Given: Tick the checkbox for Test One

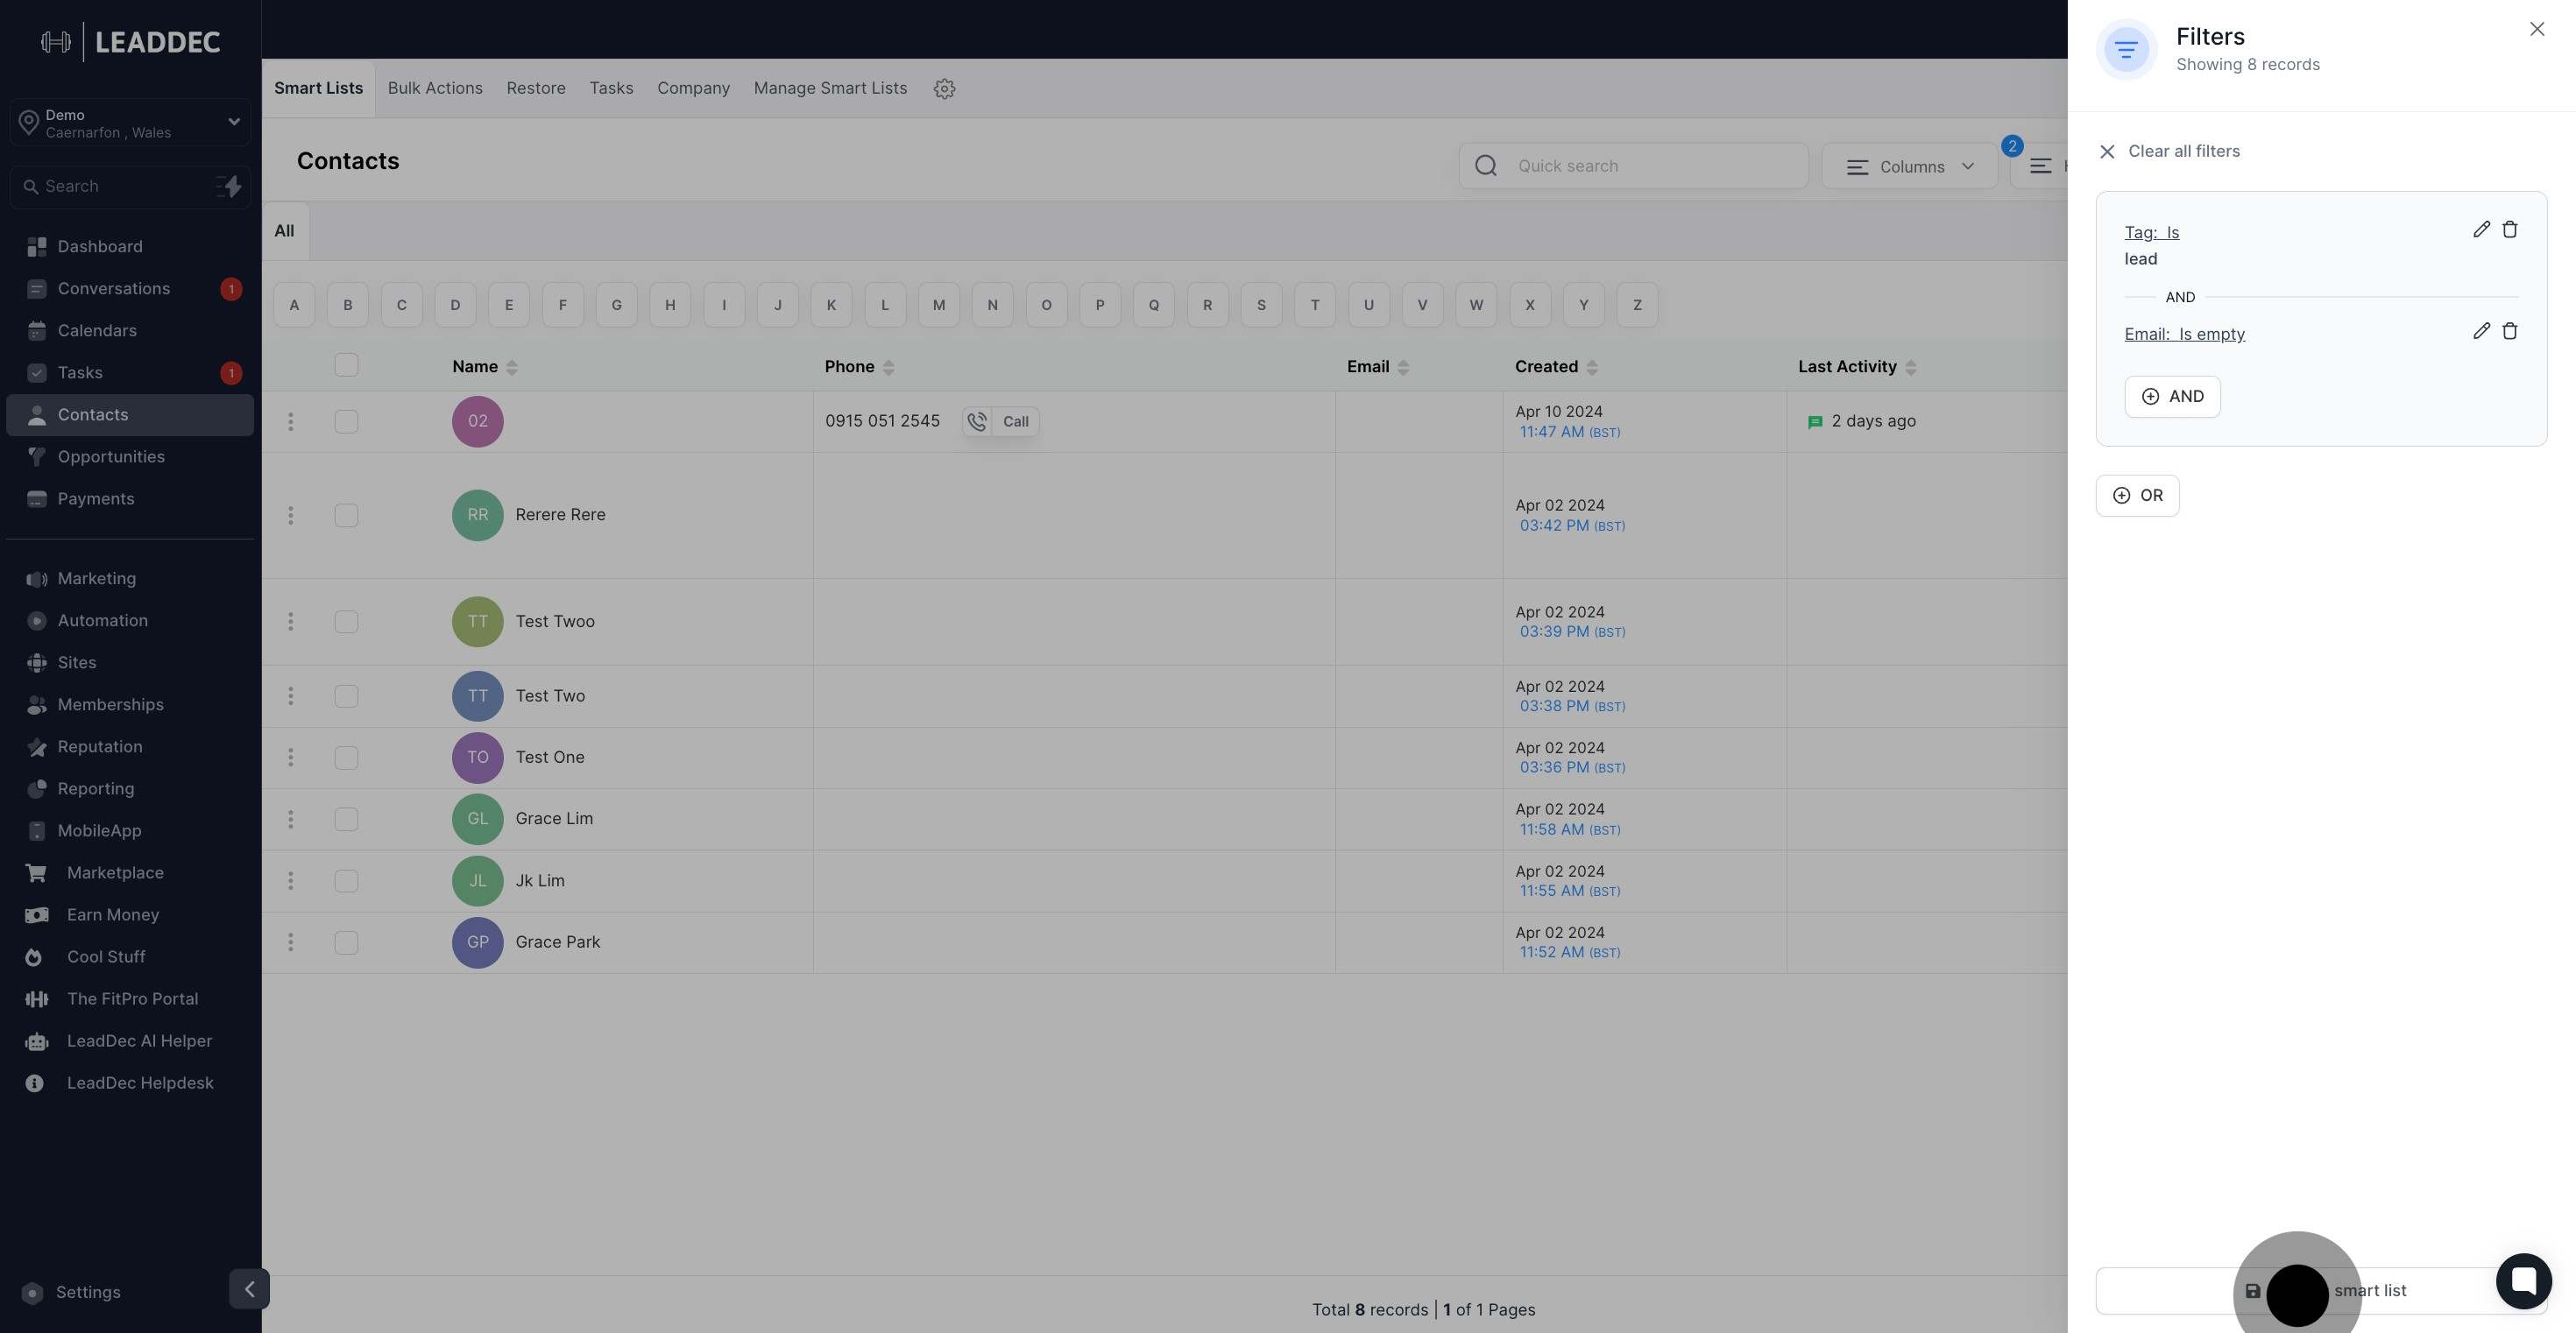Looking at the screenshot, I should [346, 758].
